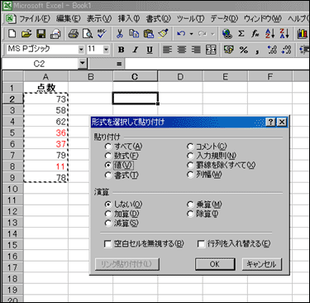The height and width of the screenshot is (303, 310).
Task: Toggle Italic formatting
Action: point(136,50)
